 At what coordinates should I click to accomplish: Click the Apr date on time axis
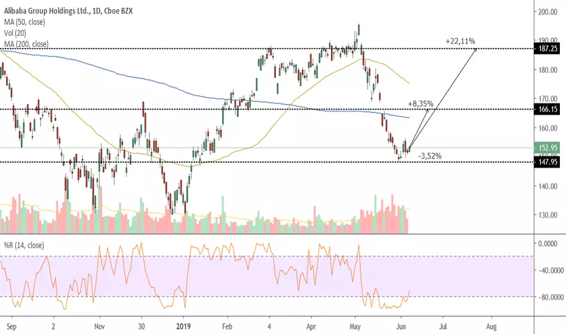311,327
